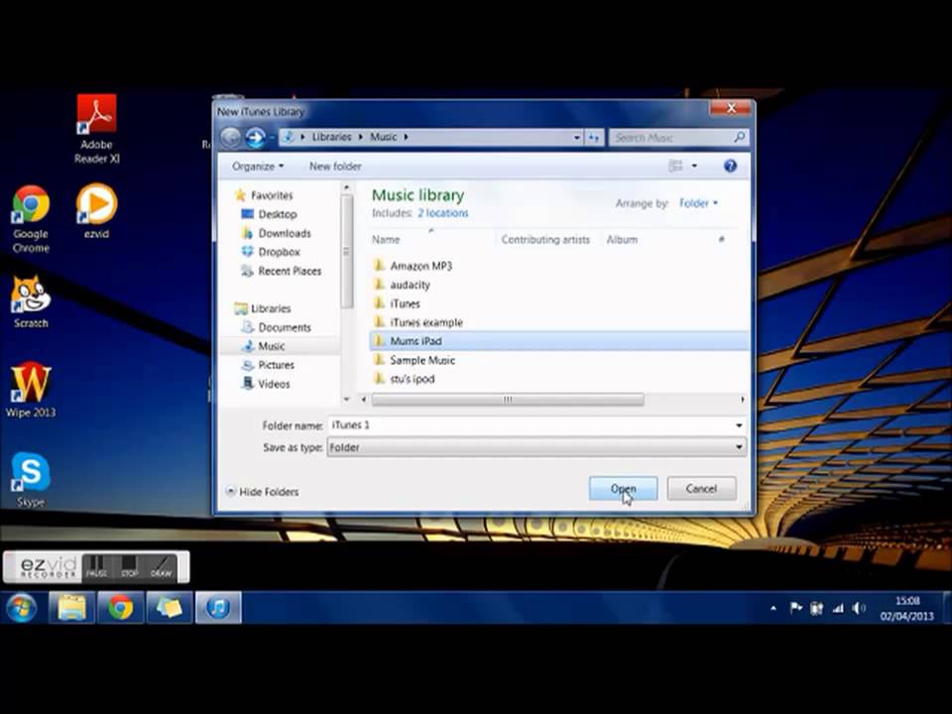The image size is (952, 714).
Task: Open Sticky Notes taskbar icon
Action: click(169, 608)
